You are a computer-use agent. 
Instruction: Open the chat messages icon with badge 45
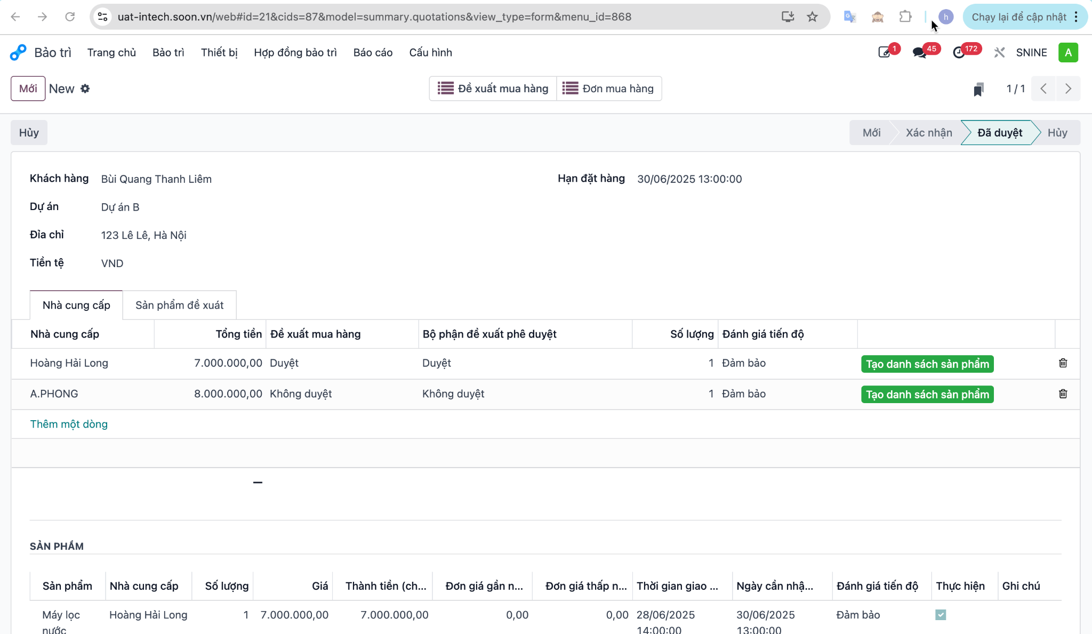click(x=919, y=52)
